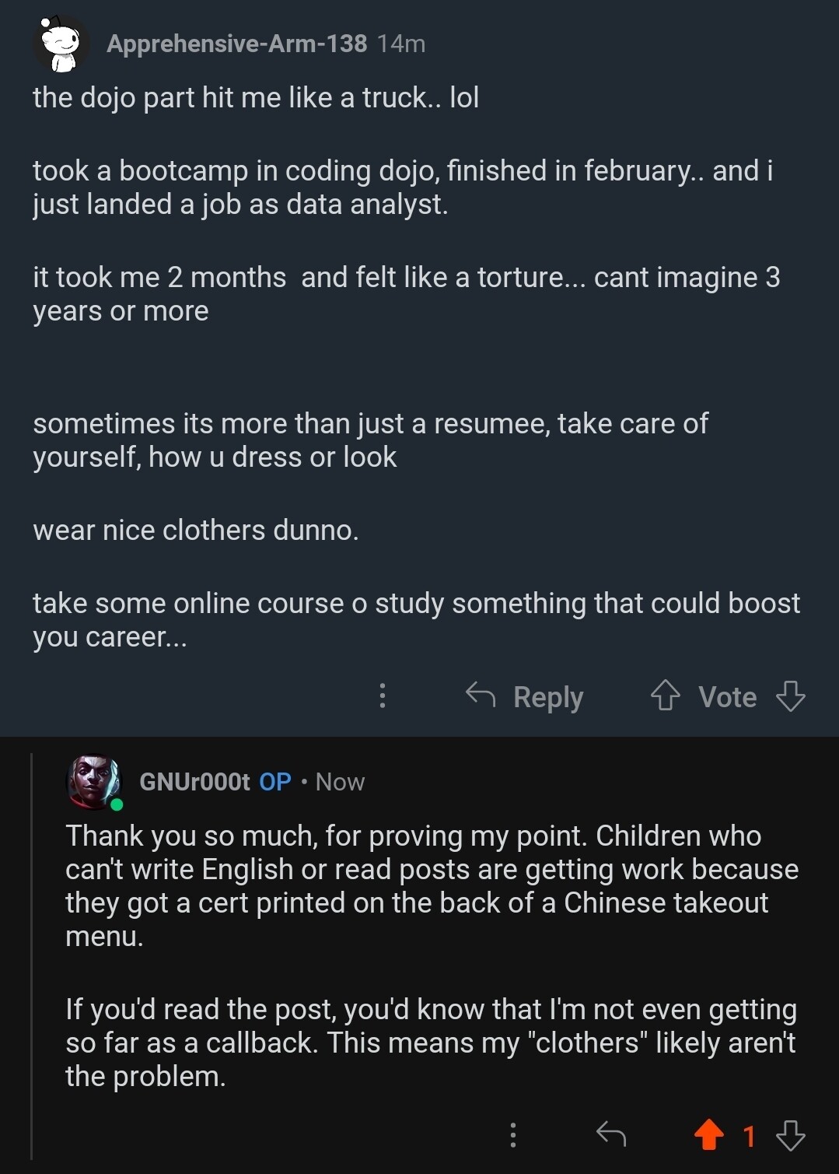This screenshot has height=1174, width=839.
Task: Click the reply arrow icon beside Reply
Action: (x=481, y=695)
